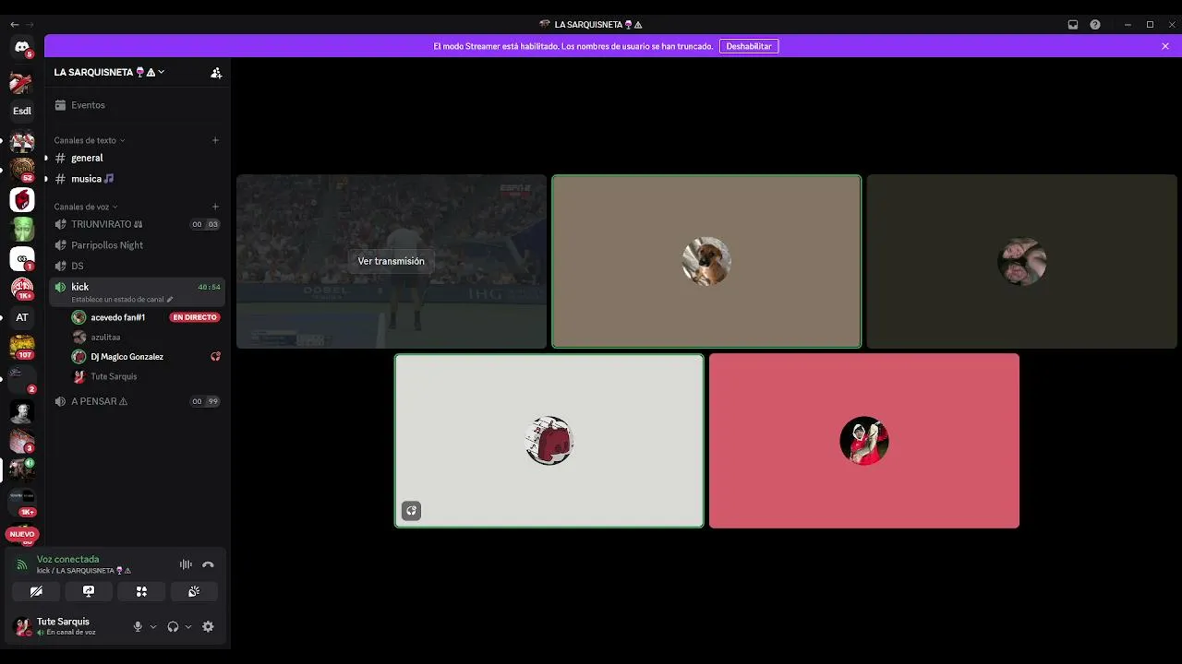Join the TRIUNVIRATO voice channel
Viewport: 1182px width, 664px height.
click(x=137, y=224)
